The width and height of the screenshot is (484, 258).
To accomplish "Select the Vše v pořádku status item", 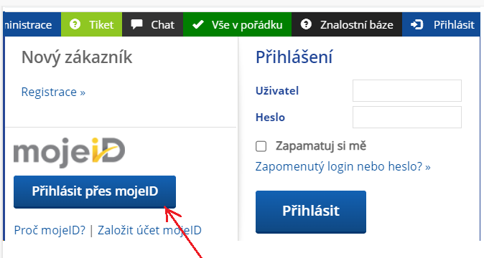I will point(237,24).
